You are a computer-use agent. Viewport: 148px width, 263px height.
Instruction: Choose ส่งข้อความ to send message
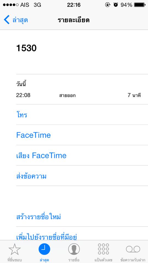coord(82,176)
